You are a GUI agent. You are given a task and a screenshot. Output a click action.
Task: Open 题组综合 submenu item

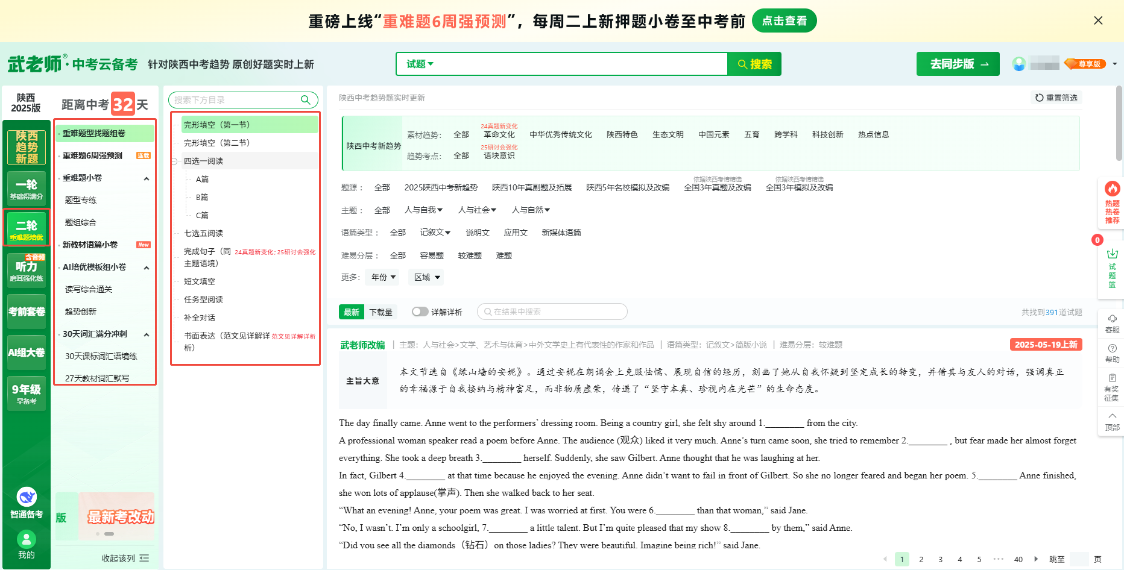81,222
